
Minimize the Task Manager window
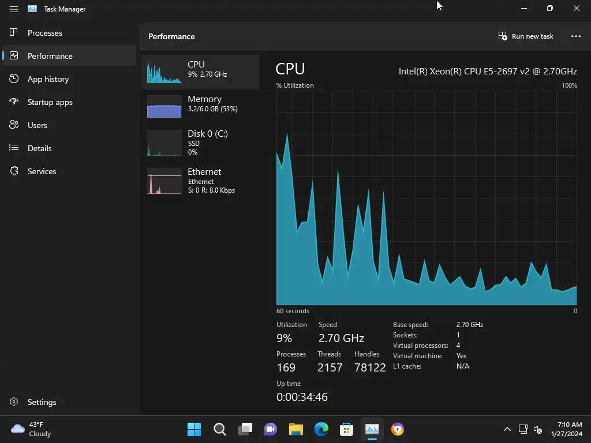point(523,8)
